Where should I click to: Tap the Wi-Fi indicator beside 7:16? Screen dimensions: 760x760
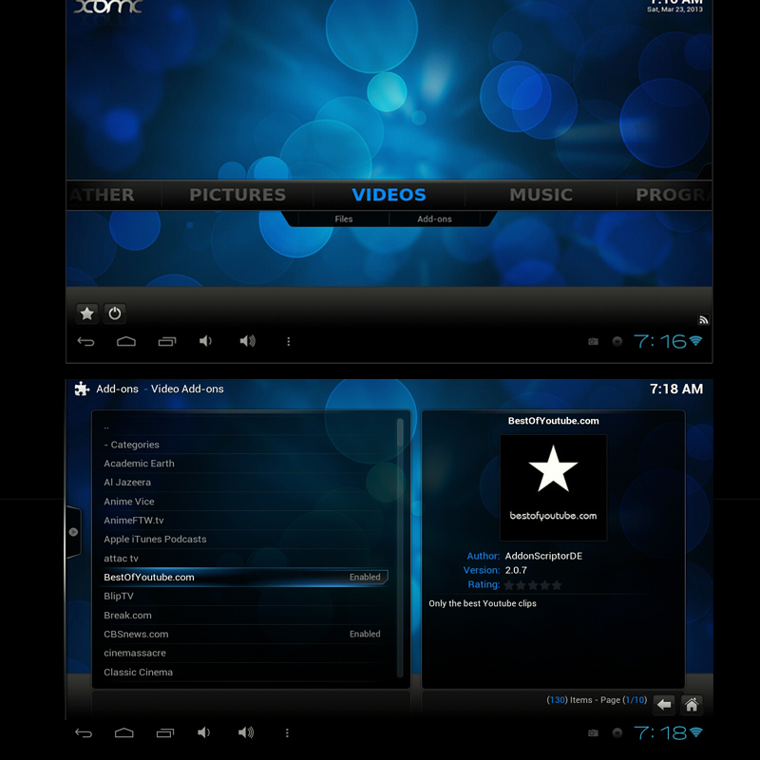pyautogui.click(x=695, y=341)
